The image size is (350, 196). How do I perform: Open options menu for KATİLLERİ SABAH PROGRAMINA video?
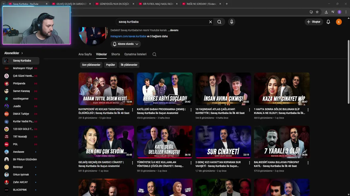(191, 110)
